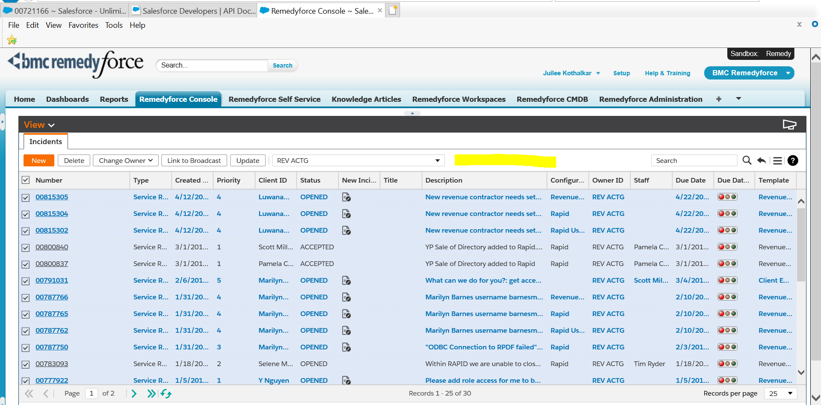Click the reply arrow icon beside search
The image size is (821, 405).
tap(762, 160)
